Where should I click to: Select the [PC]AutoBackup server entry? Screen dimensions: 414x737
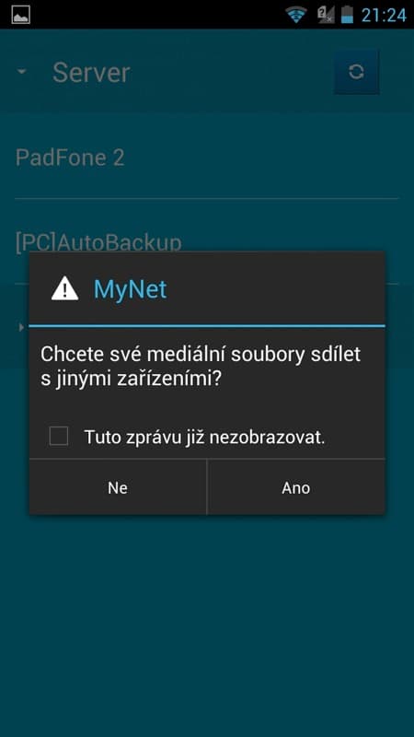pyautogui.click(x=206, y=241)
